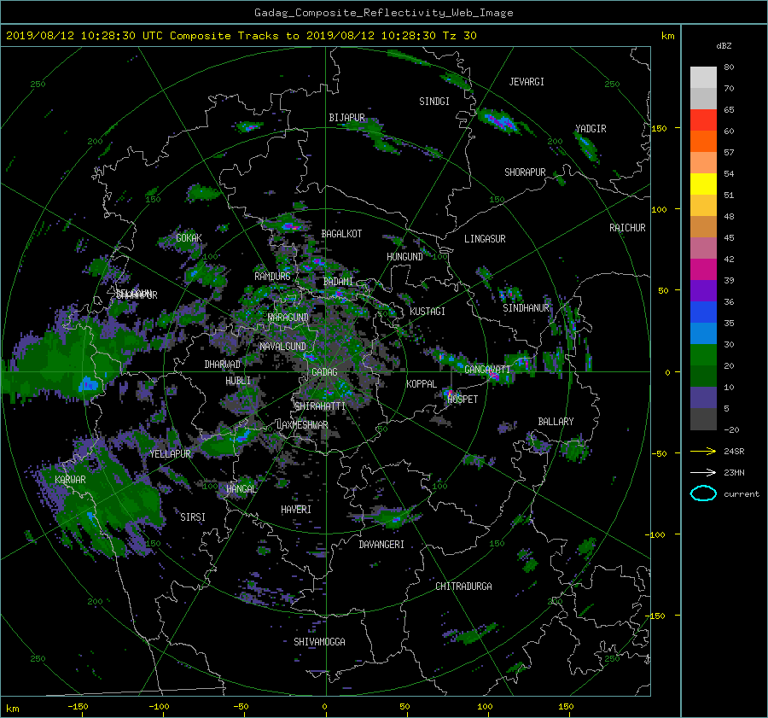Click the HOSPET city label
Viewport: 768px width, 718px height.
(463, 400)
